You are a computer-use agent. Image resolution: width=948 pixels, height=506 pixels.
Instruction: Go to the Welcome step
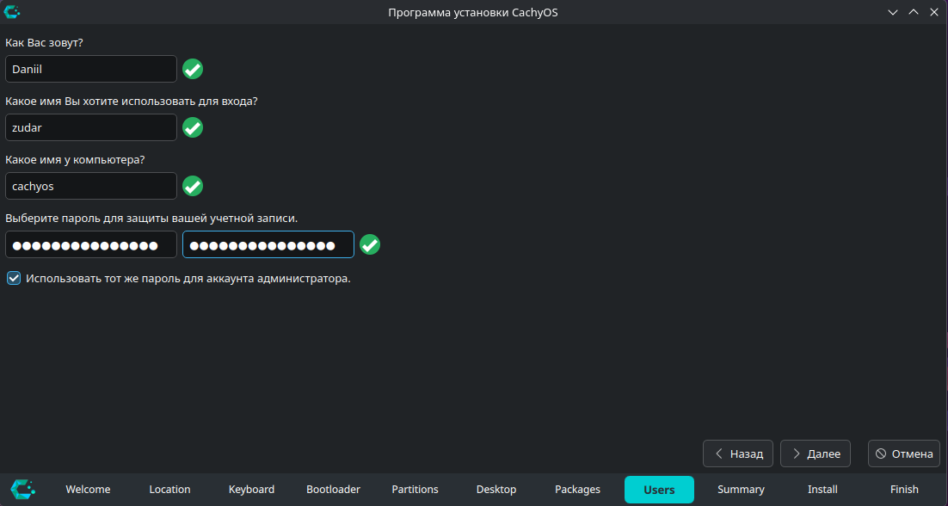tap(89, 489)
